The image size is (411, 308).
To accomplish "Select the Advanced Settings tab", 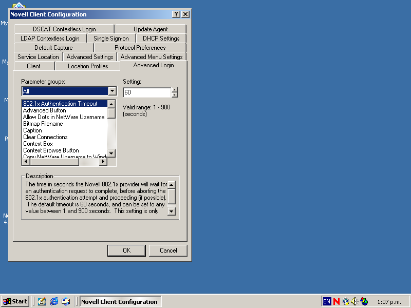I will tap(90, 57).
